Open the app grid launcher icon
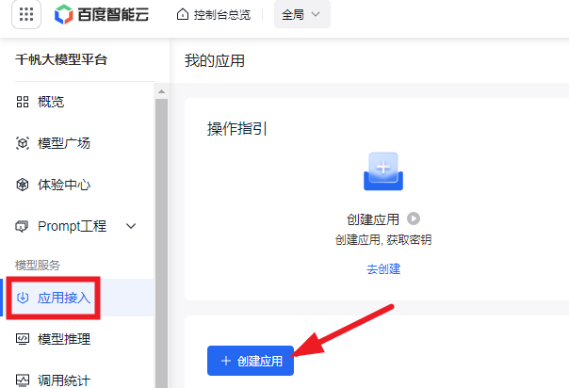This screenshot has height=388, width=569. (x=26, y=14)
